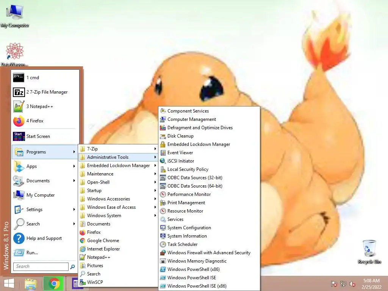
Task: Launch Task Scheduler clock icon
Action: pos(163,244)
